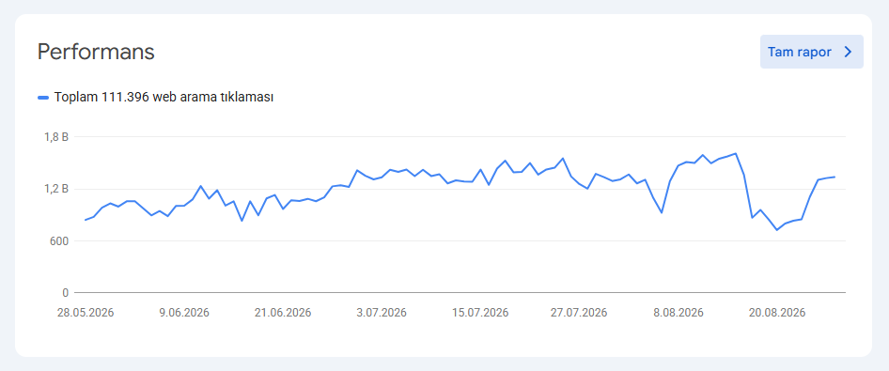Viewport: 889px width, 371px height.
Task: Click the chevron arrow beside Tam rapor
Action: click(849, 52)
